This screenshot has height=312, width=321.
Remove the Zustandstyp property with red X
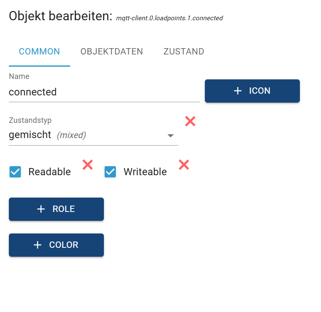coord(190,122)
